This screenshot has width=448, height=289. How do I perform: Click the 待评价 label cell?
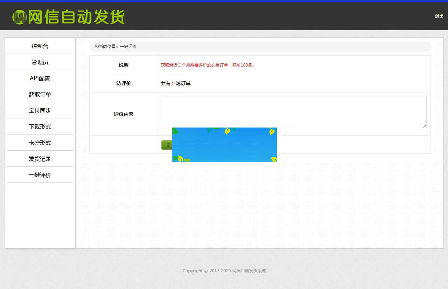tap(123, 83)
